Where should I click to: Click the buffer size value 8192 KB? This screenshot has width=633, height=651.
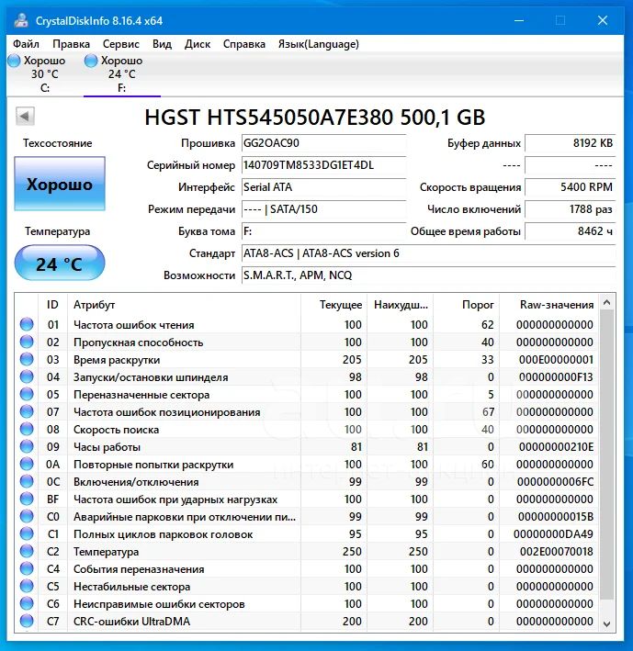570,143
